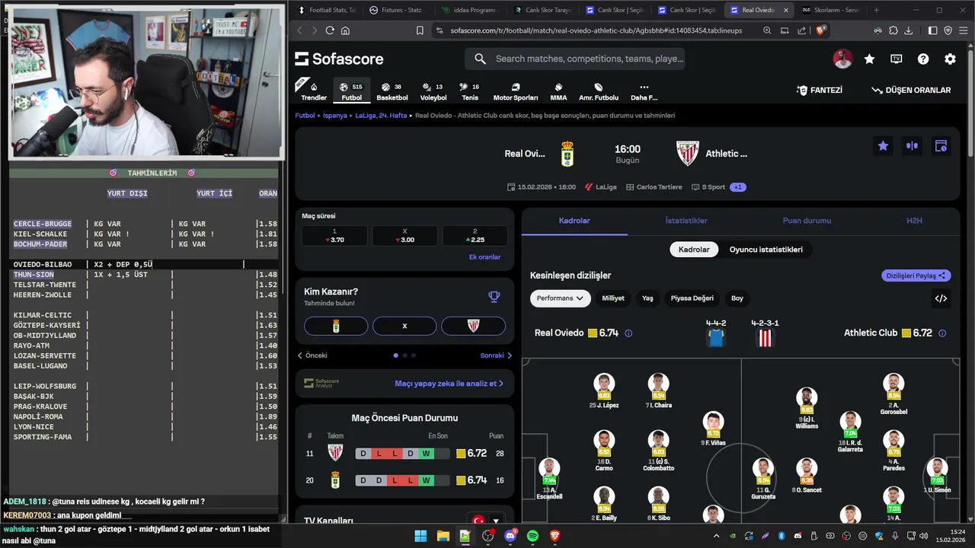The height and width of the screenshot is (548, 975).
Task: Click Ek oranlar link
Action: point(484,257)
